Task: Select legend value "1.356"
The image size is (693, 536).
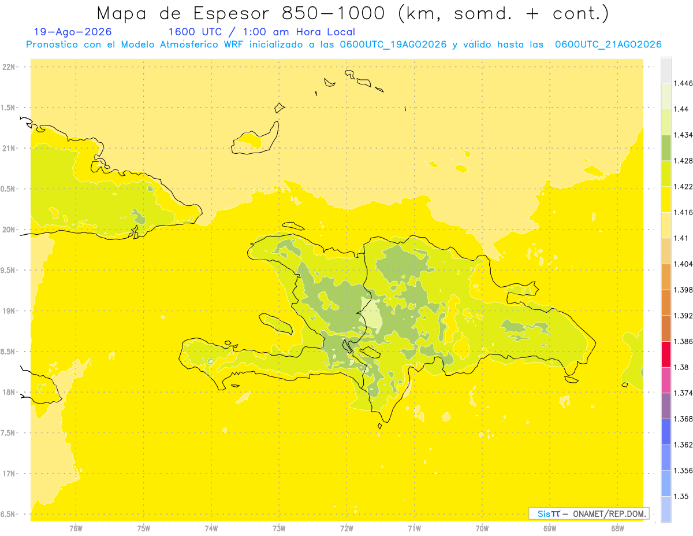Action: (x=683, y=471)
